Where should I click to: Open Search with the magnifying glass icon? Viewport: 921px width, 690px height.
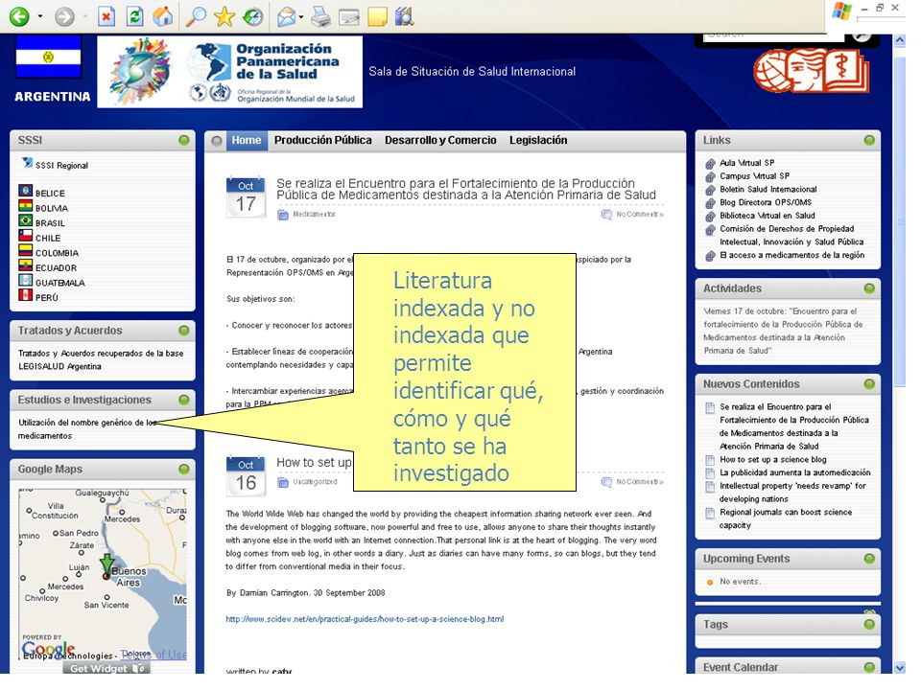coord(196,16)
